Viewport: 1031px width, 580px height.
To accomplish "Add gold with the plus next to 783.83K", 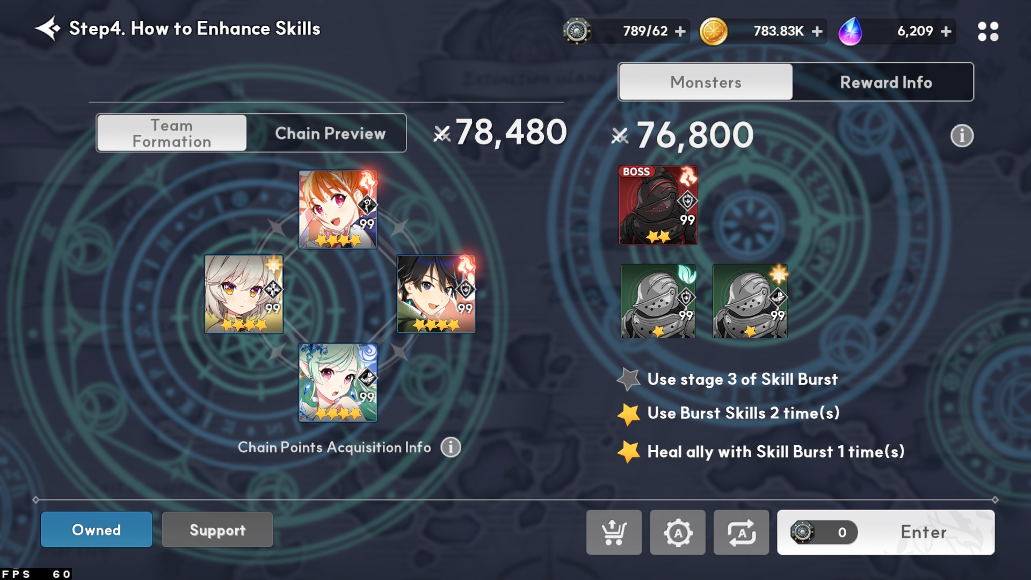I will click(817, 31).
